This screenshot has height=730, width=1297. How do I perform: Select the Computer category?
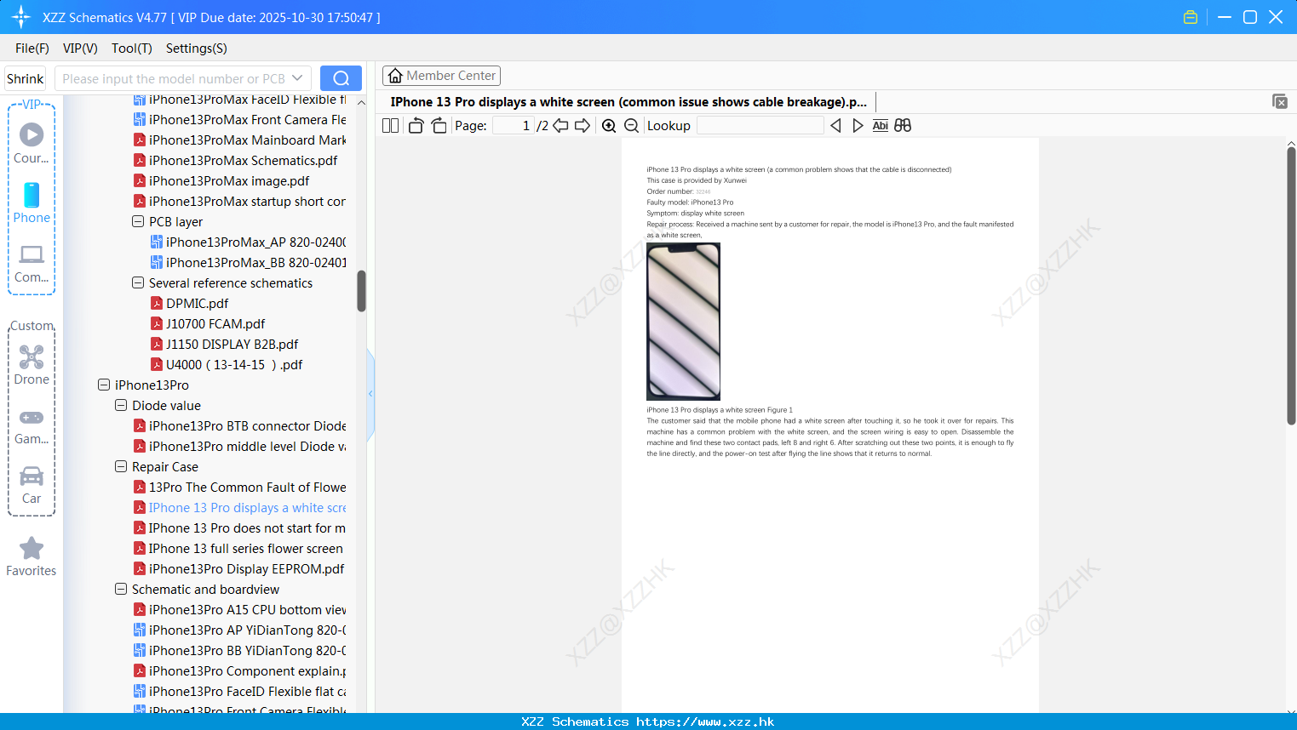tap(32, 264)
